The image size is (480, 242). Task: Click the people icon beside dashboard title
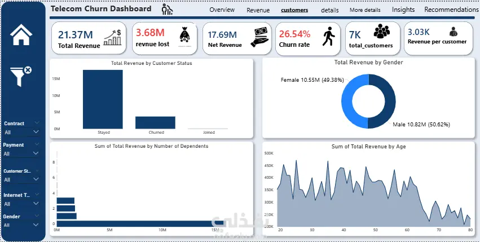coord(167,10)
